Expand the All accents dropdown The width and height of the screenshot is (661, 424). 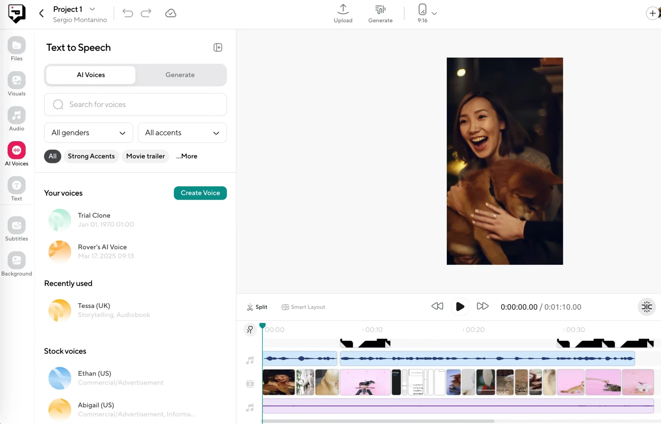(x=182, y=133)
